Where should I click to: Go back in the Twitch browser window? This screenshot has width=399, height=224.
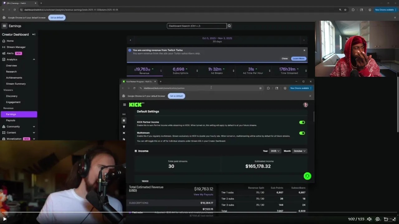coord(3,10)
